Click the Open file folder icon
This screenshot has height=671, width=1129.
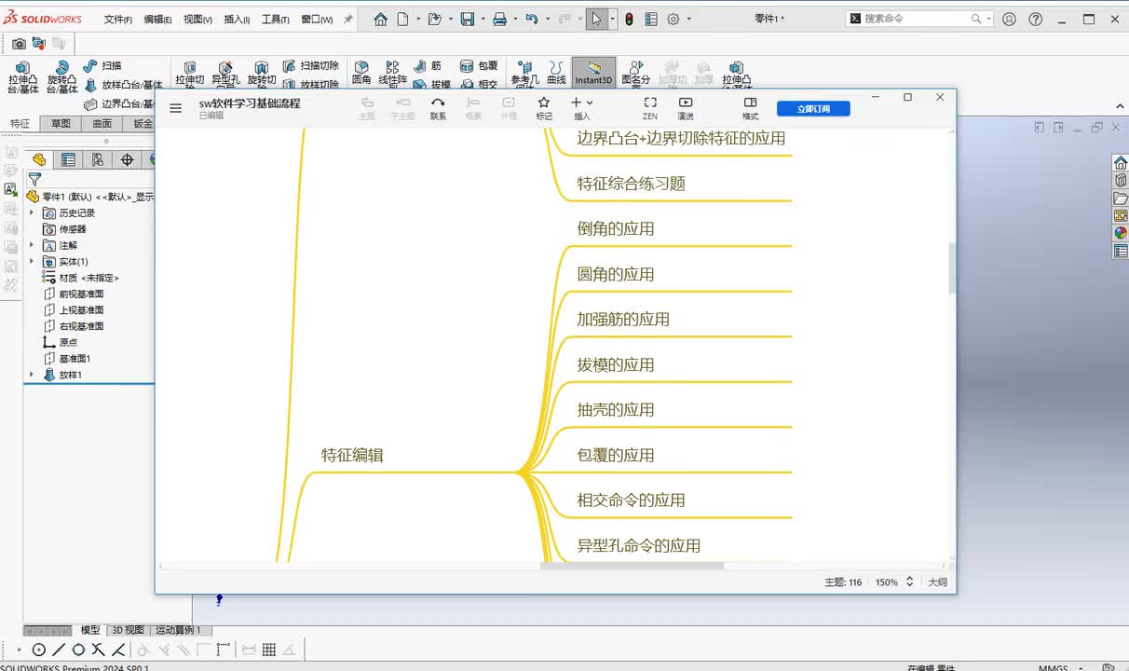[434, 19]
